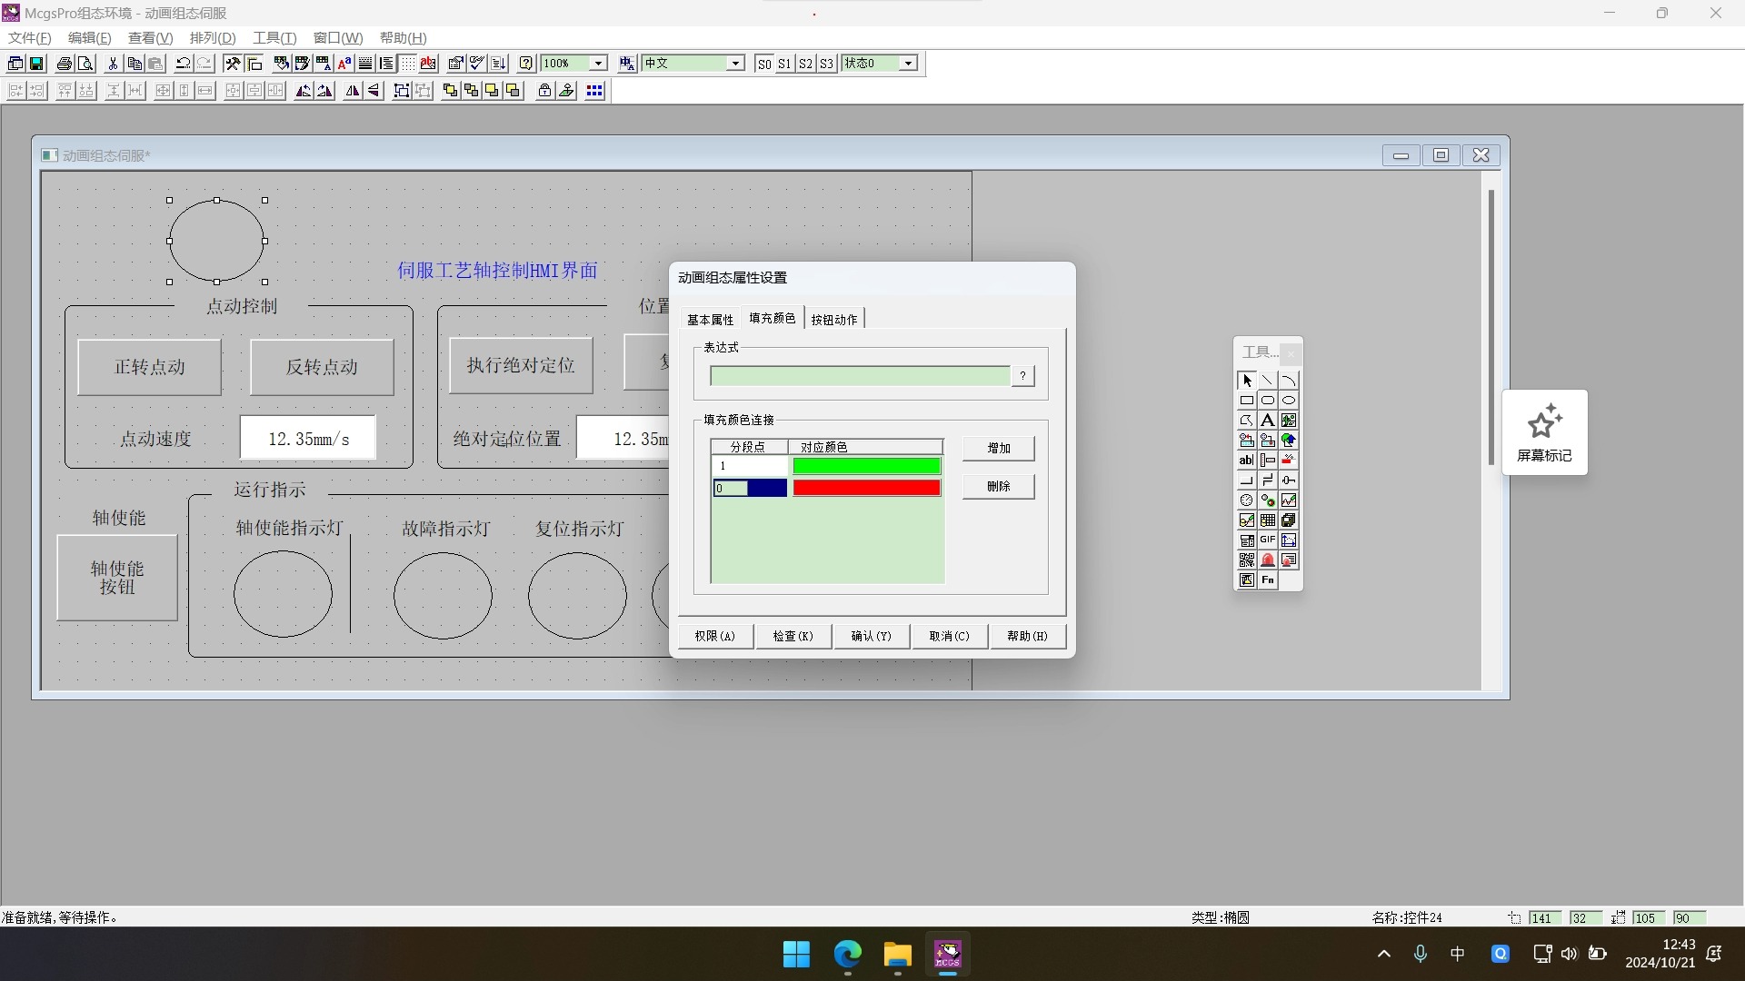Click the green color swatch for segment 1
1745x981 pixels.
point(867,467)
